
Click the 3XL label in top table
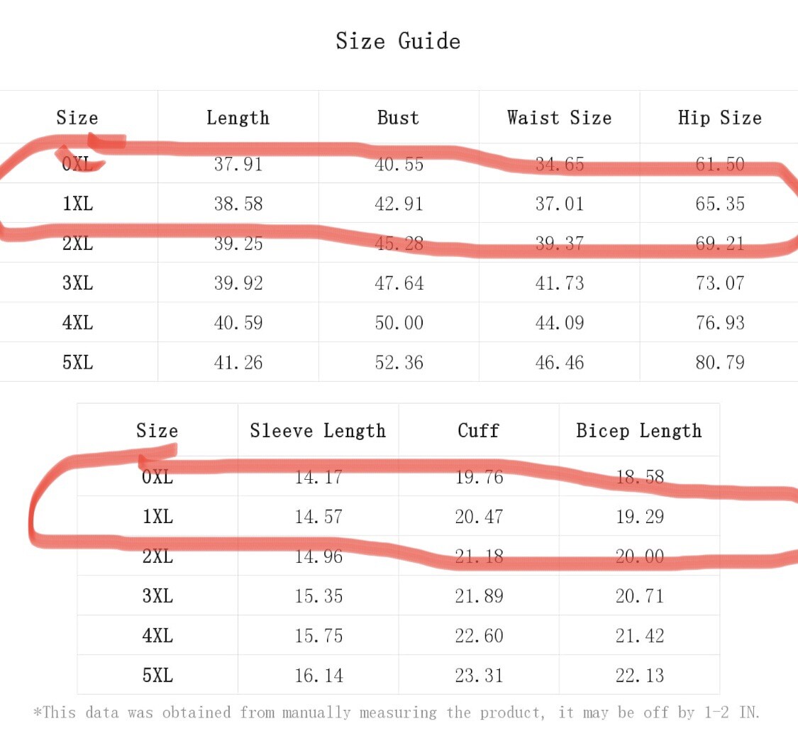[78, 283]
